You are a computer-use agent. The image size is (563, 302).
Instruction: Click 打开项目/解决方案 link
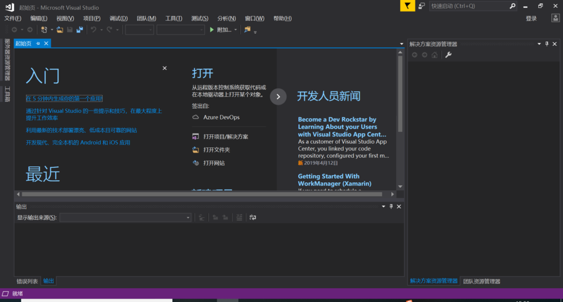pyautogui.click(x=226, y=137)
